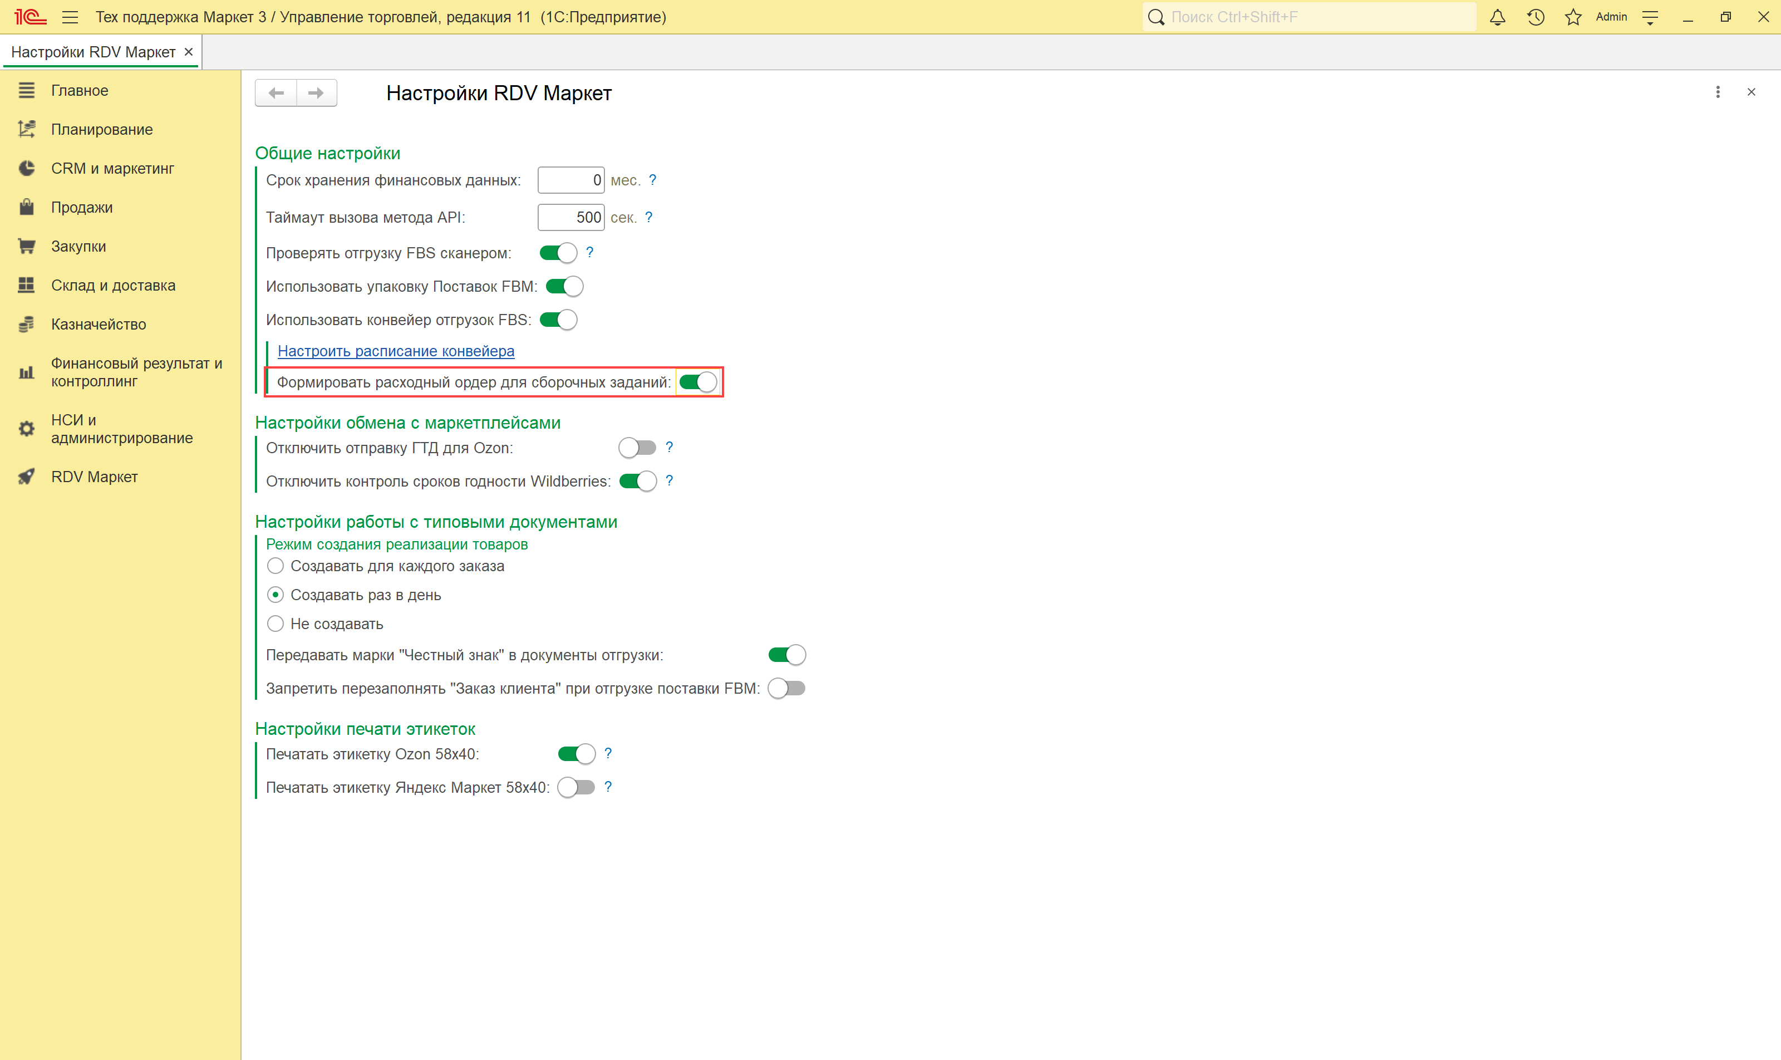
Task: Click the RDV Маркет rocket icon
Action: pos(26,477)
